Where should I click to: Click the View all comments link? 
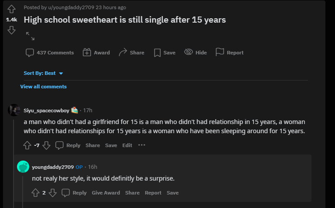(x=44, y=87)
